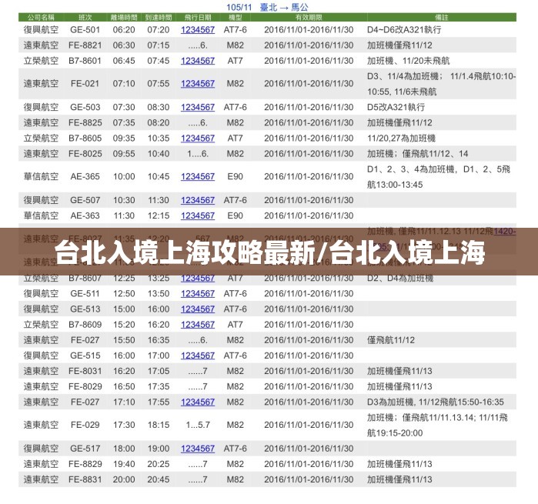
Task: Open the 1234567 link in the B7-8601 row
Action: tap(198, 61)
